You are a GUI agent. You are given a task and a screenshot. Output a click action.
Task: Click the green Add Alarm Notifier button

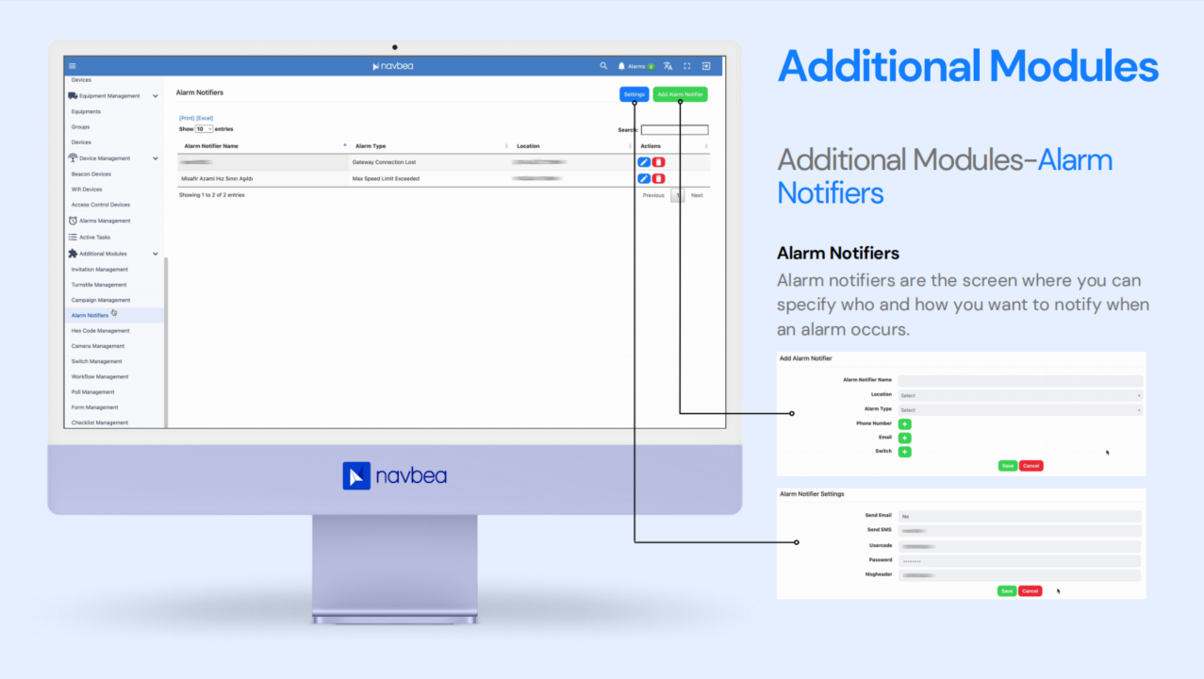pyautogui.click(x=680, y=94)
